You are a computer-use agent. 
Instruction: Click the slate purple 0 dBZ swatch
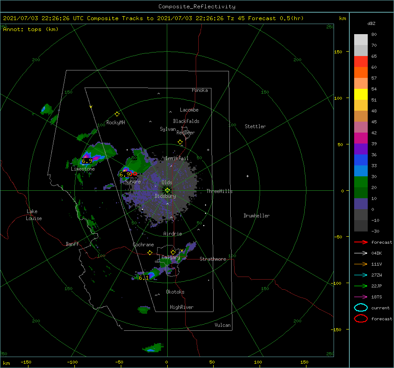point(361,204)
